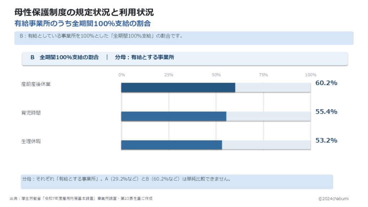Viewport: 368px width, 207px height.
Task: Click the 53.2% value label
Action: 326,141
